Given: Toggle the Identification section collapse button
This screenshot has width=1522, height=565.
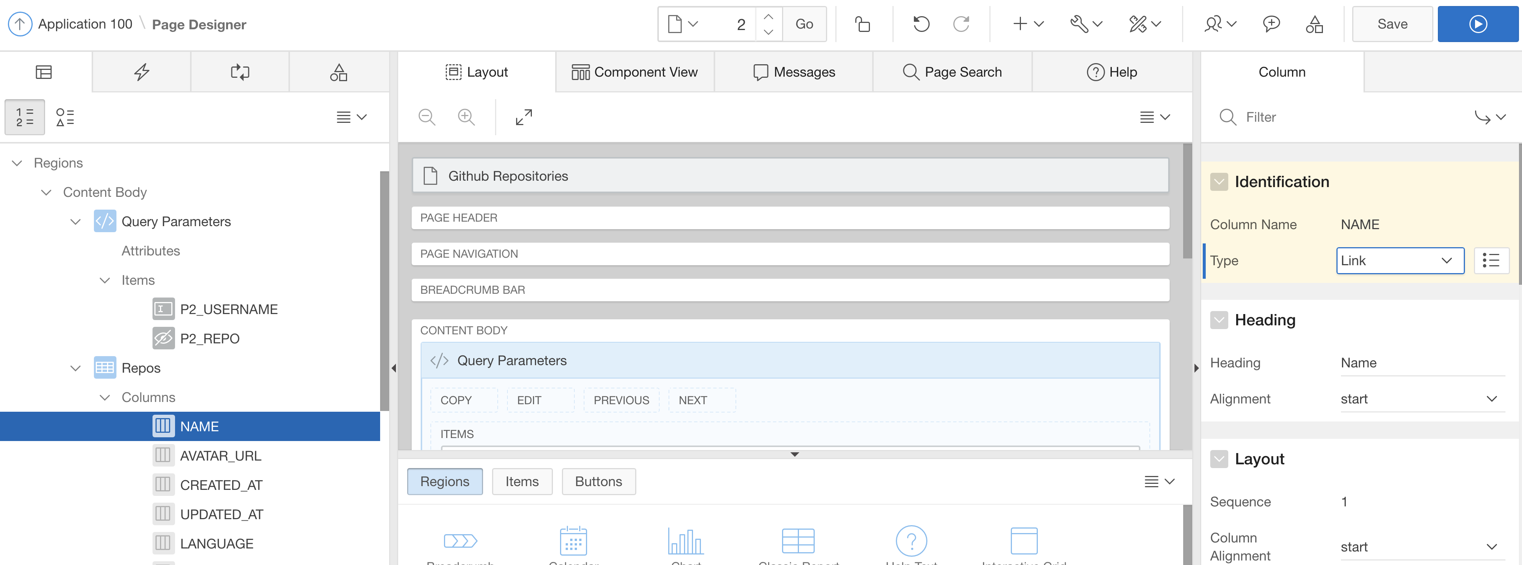Looking at the screenshot, I should (x=1219, y=182).
